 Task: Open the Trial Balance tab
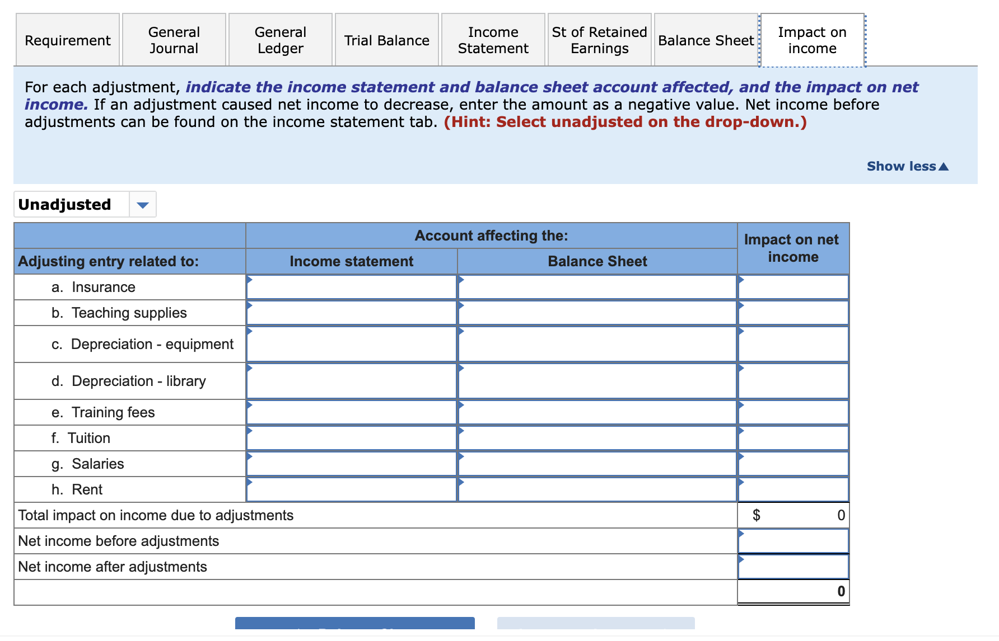tap(387, 40)
